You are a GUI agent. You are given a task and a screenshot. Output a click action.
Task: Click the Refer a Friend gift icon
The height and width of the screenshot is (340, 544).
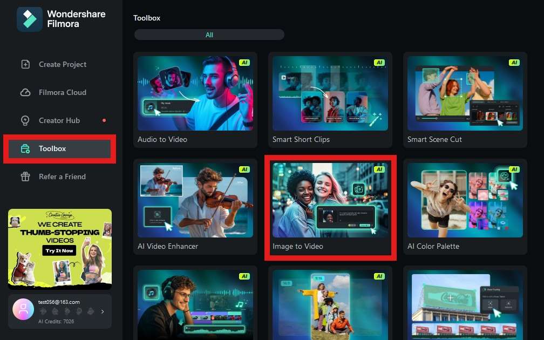coord(25,176)
